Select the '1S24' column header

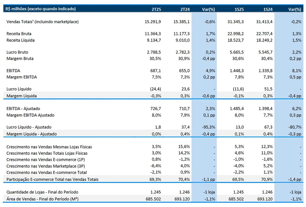(268, 9)
